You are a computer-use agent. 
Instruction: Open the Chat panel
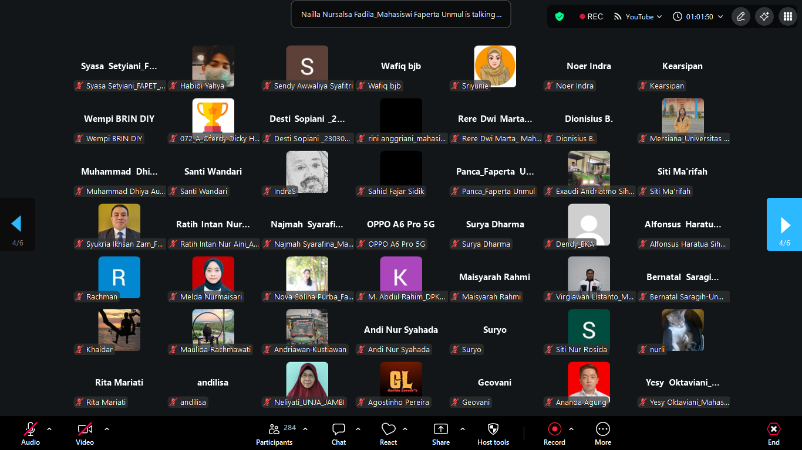[339, 429]
